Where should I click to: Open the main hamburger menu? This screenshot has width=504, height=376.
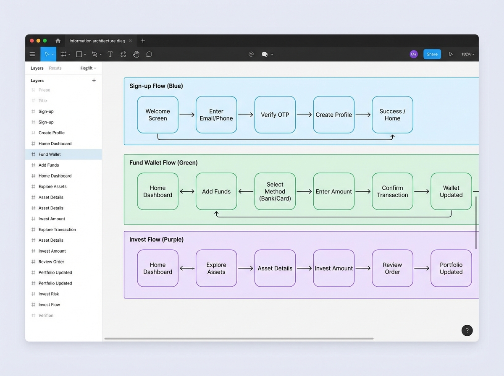click(x=32, y=54)
